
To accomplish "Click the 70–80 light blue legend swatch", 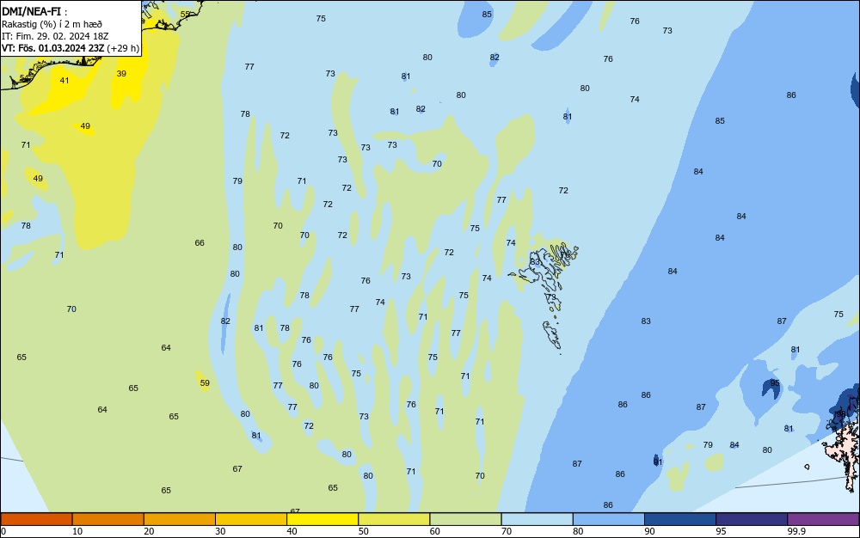I will click(537, 519).
